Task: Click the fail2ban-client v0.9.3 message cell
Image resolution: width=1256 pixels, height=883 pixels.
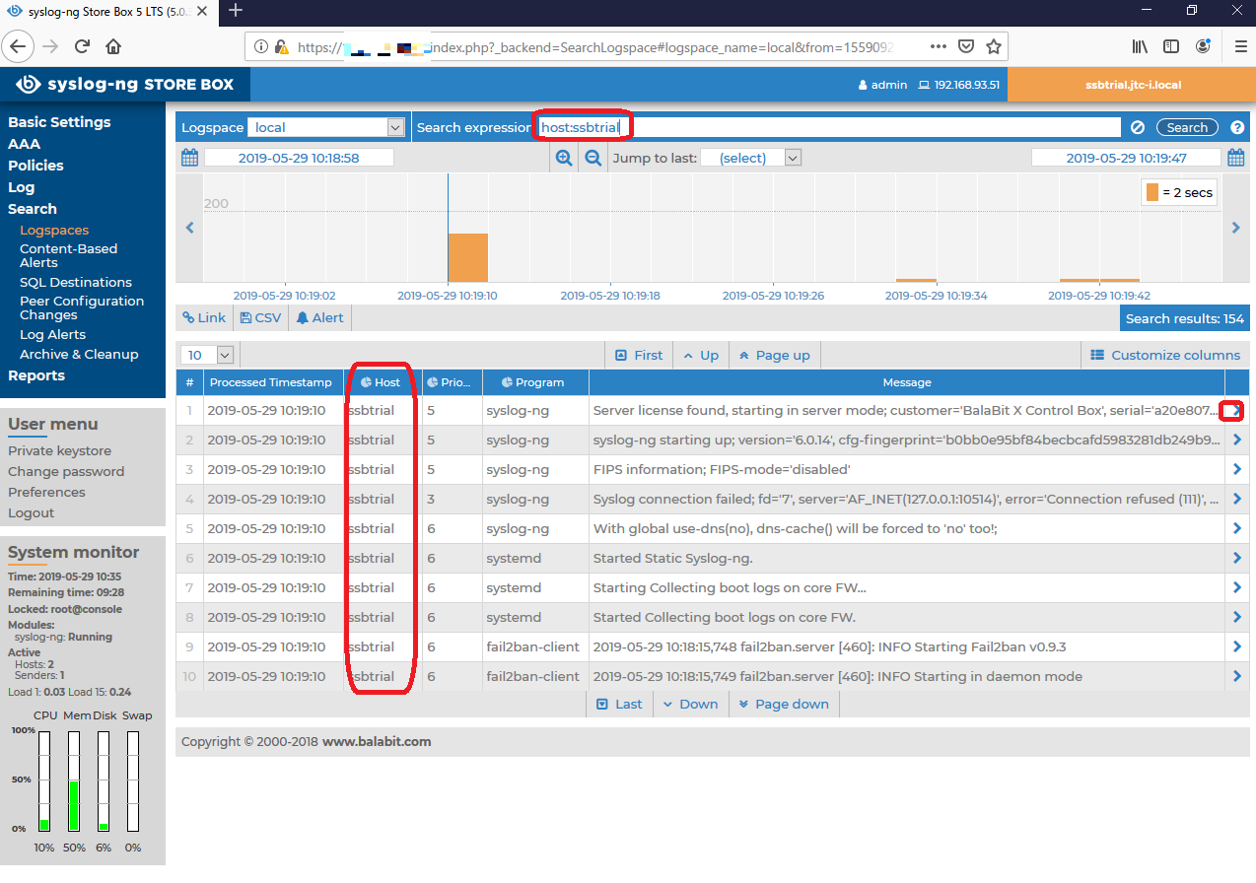Action: pos(907,646)
